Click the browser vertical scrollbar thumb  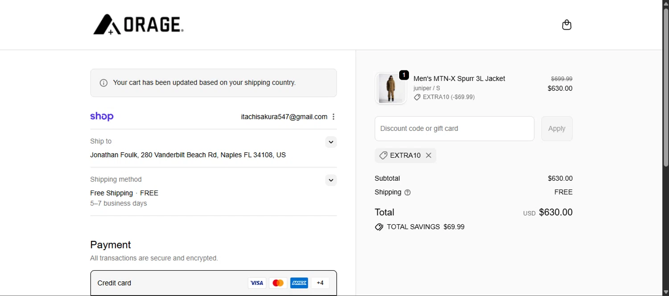coord(665,87)
